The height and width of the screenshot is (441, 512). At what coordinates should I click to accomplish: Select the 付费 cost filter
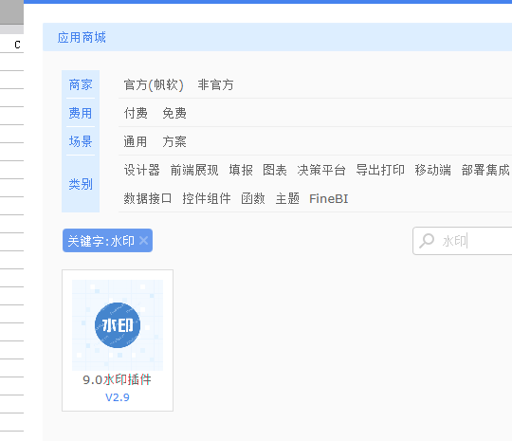[x=136, y=114]
